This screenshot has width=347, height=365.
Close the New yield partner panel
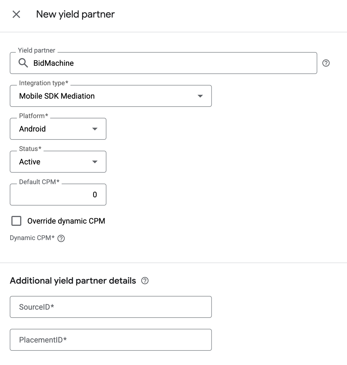pyautogui.click(x=16, y=14)
